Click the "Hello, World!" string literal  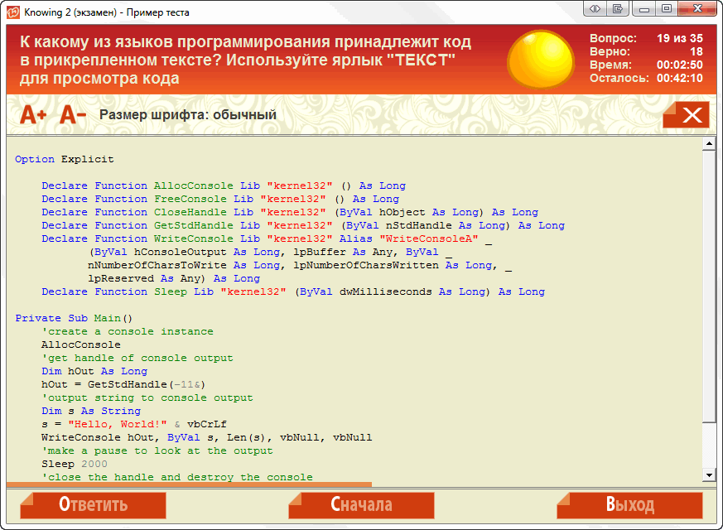tap(118, 425)
